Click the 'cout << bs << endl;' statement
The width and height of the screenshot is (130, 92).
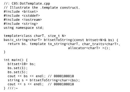[27, 76]
